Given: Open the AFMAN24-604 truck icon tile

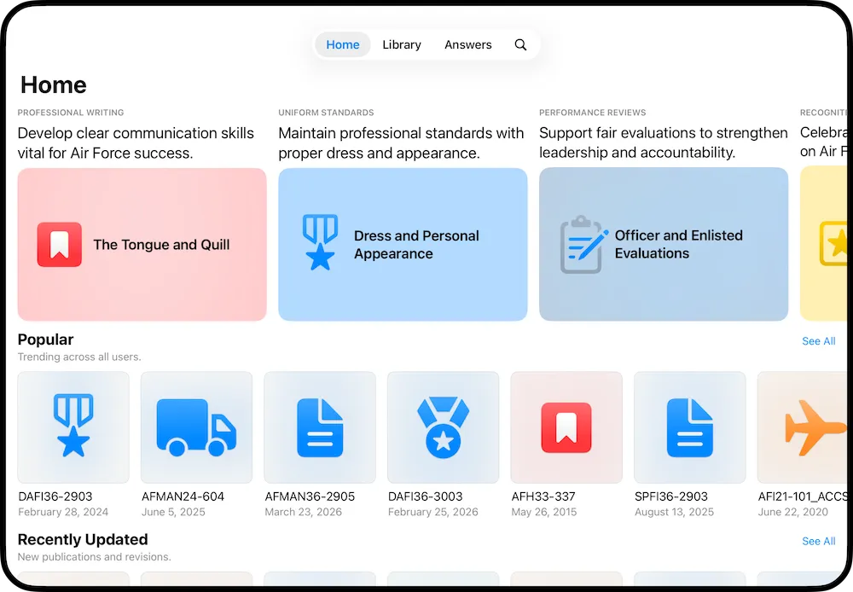Looking at the screenshot, I should click(196, 427).
